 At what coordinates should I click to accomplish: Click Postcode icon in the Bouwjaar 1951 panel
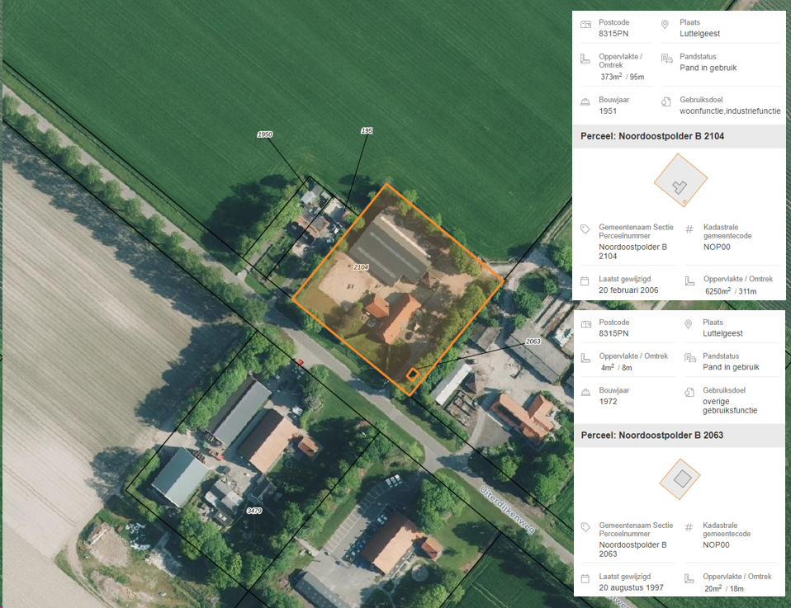coord(585,24)
